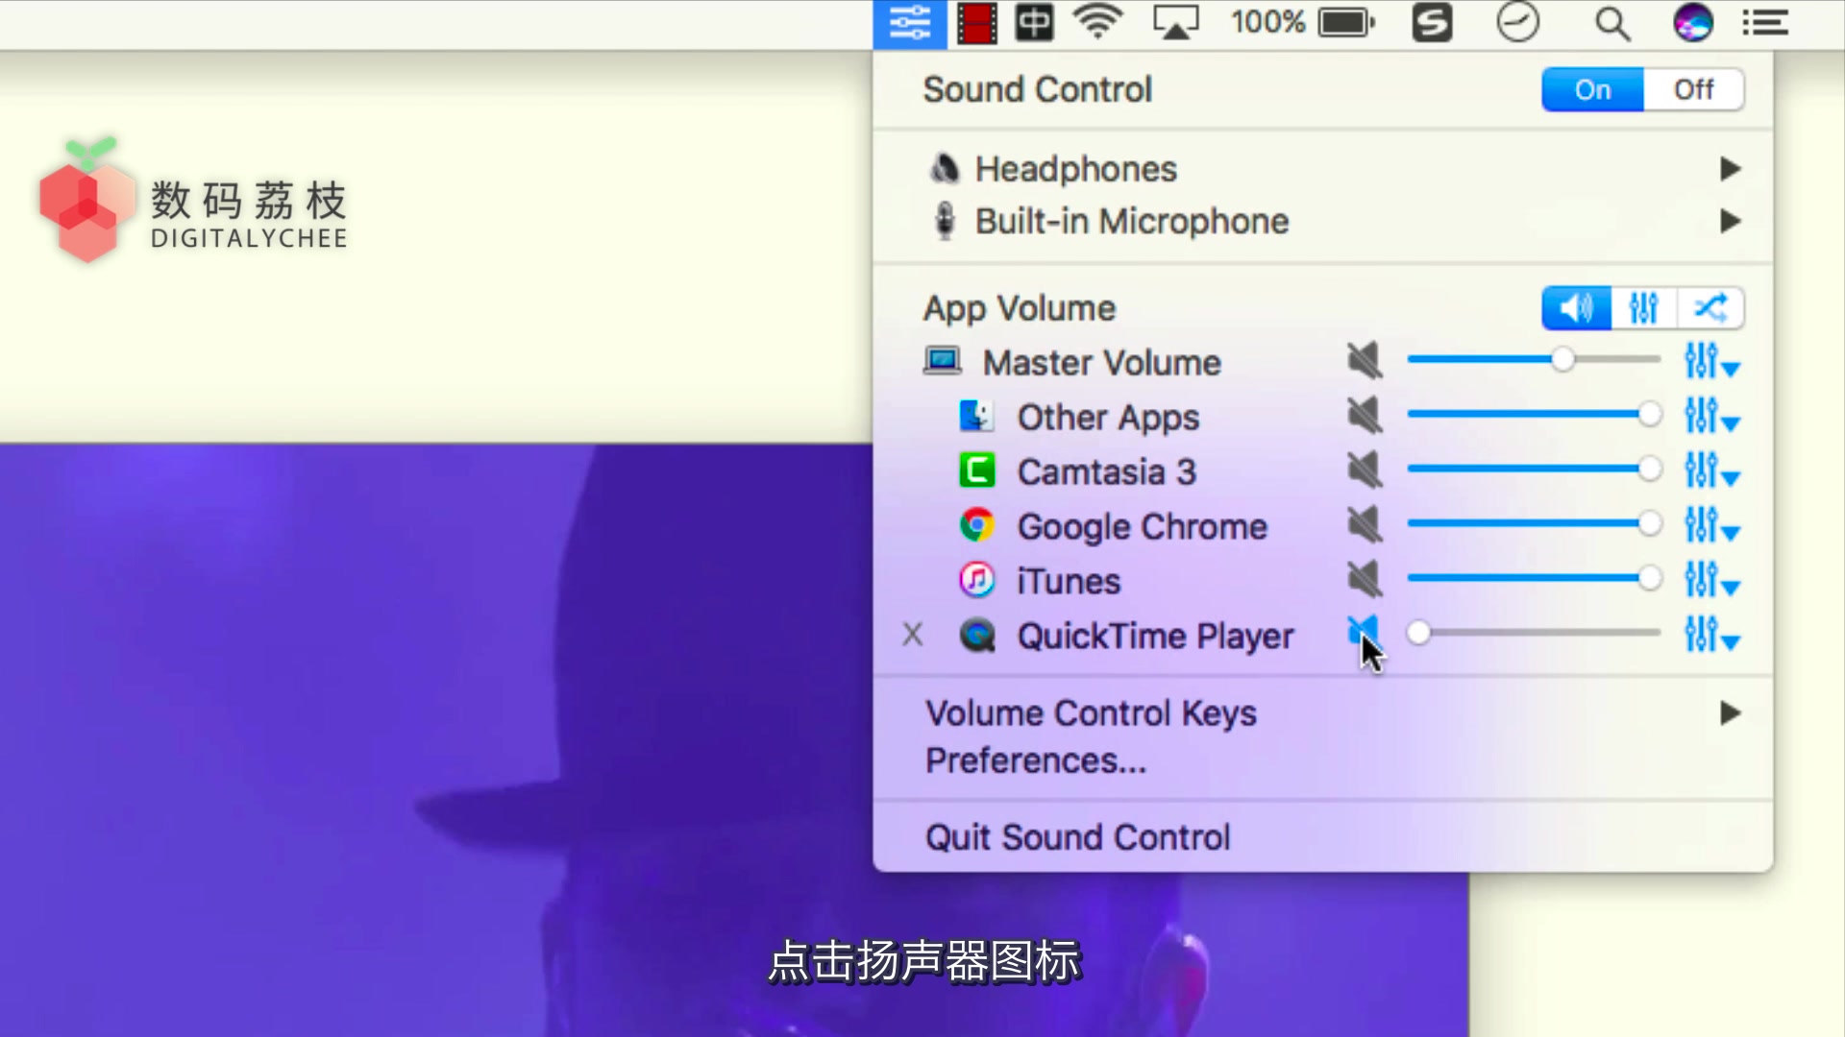This screenshot has height=1037, width=1845.
Task: Click the Master Volume computer icon
Action: [943, 361]
